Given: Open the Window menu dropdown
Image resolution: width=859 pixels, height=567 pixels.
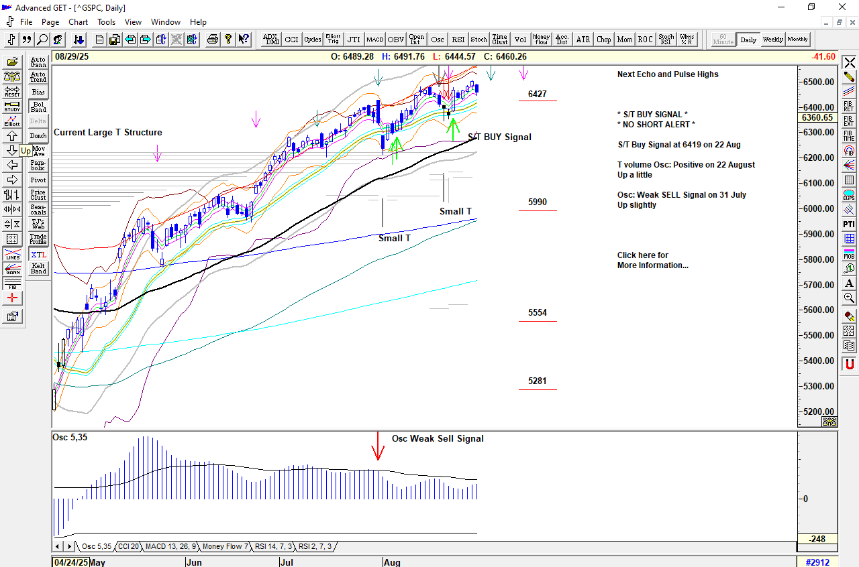Looking at the screenshot, I should (x=165, y=22).
